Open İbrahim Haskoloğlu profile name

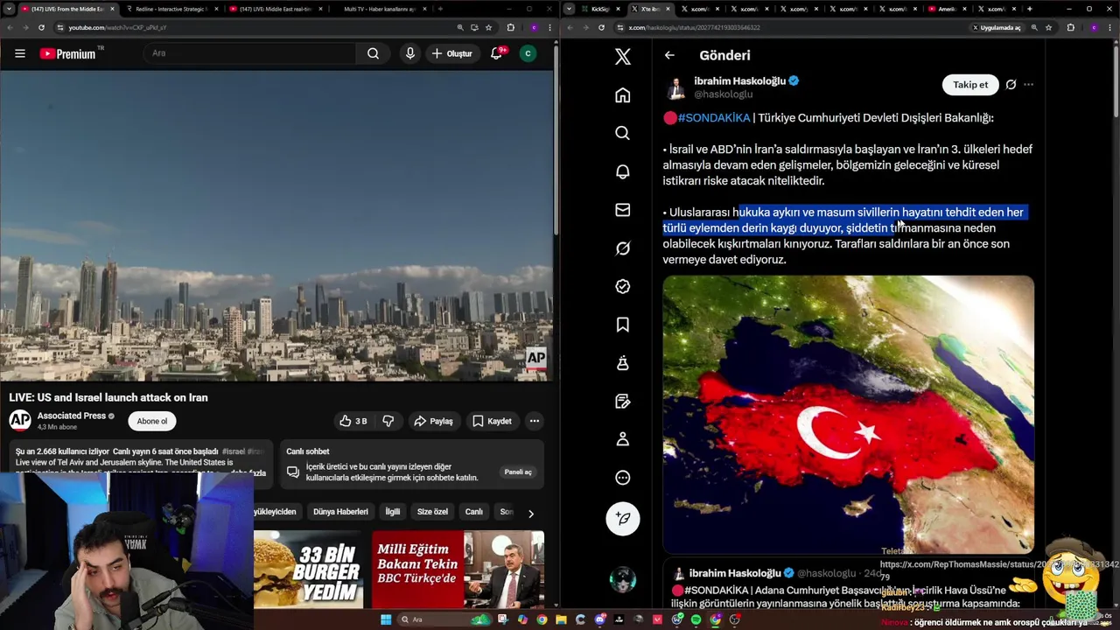coord(739,80)
